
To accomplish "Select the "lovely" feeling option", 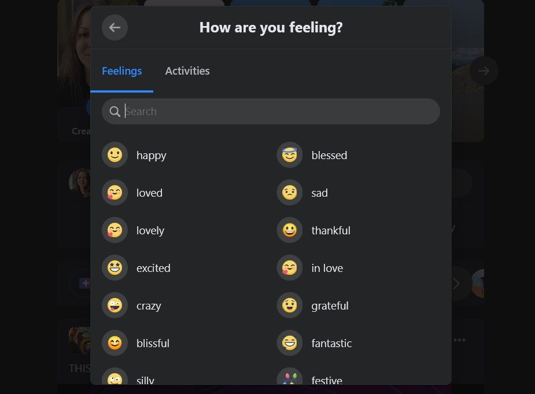I will [150, 230].
